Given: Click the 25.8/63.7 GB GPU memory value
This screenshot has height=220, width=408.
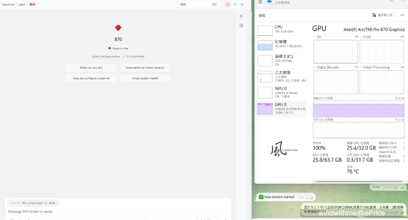Looking at the screenshot, I should tap(327, 160).
